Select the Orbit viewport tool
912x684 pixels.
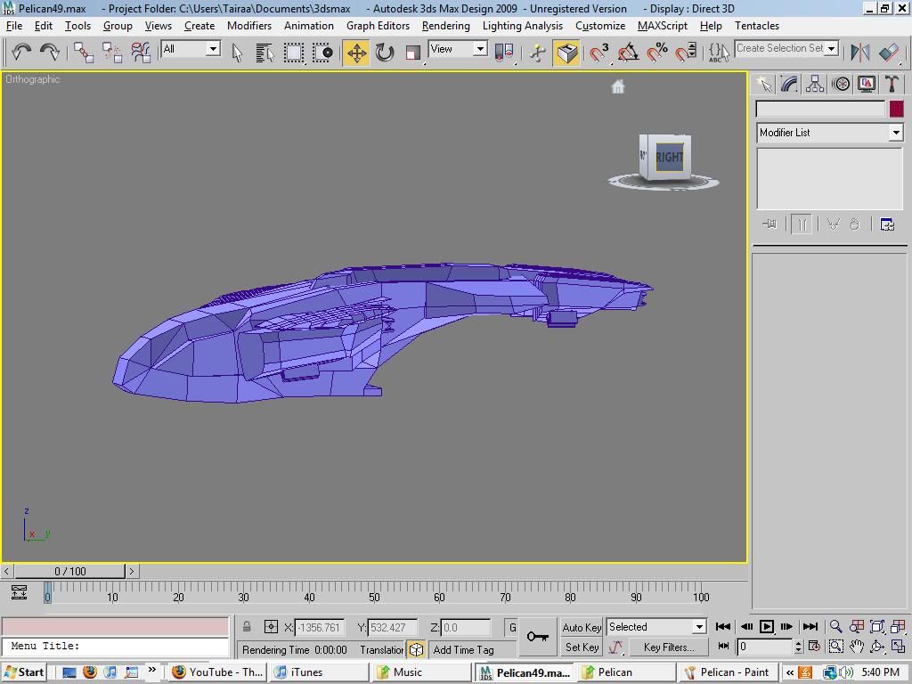tap(877, 647)
